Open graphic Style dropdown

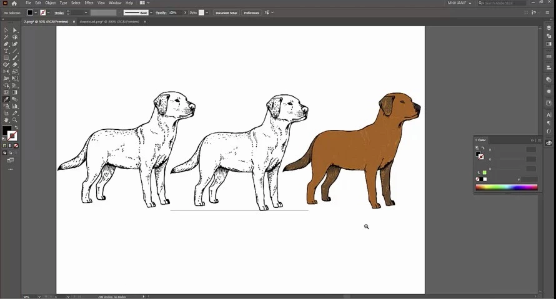coord(207,12)
